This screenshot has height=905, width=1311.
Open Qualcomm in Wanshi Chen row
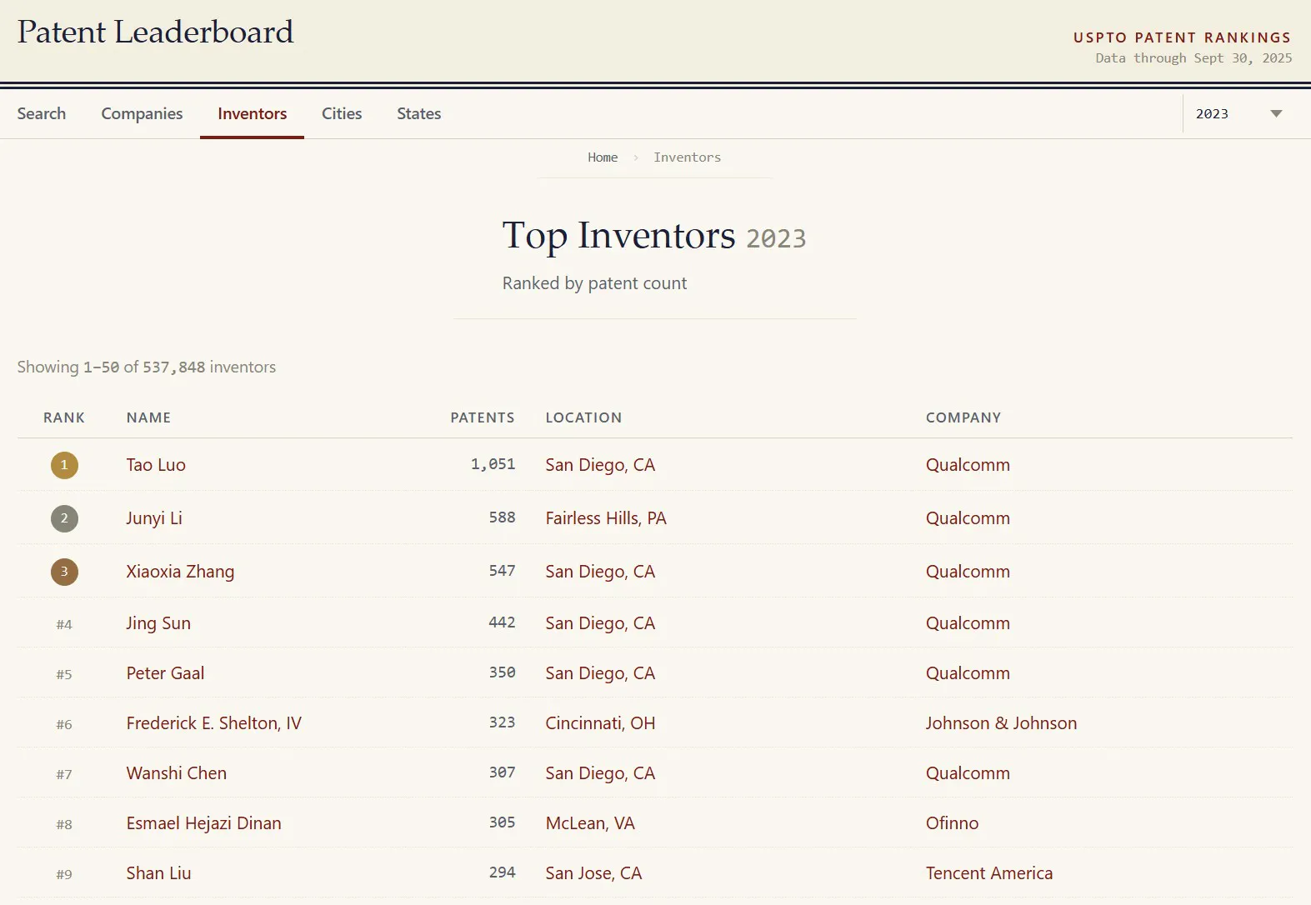tap(968, 773)
